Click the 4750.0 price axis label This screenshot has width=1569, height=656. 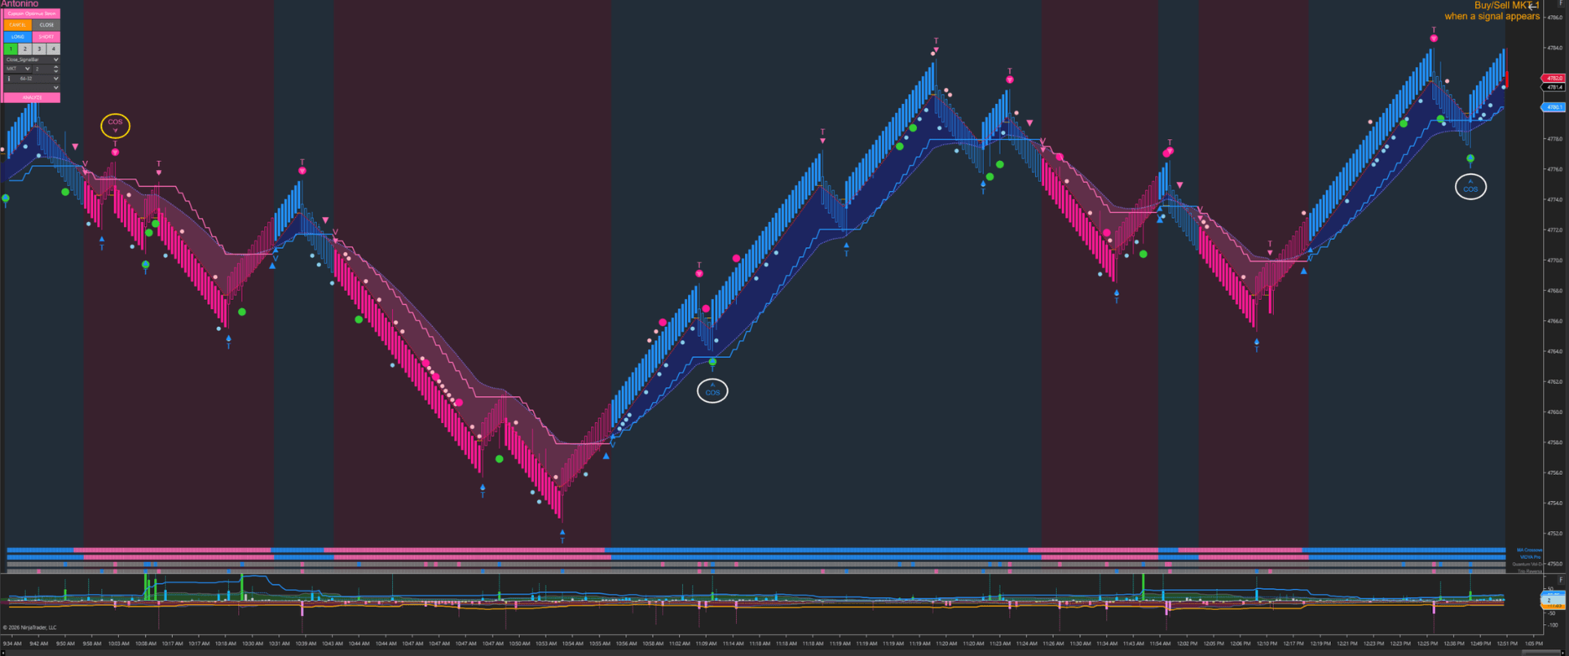(1555, 564)
